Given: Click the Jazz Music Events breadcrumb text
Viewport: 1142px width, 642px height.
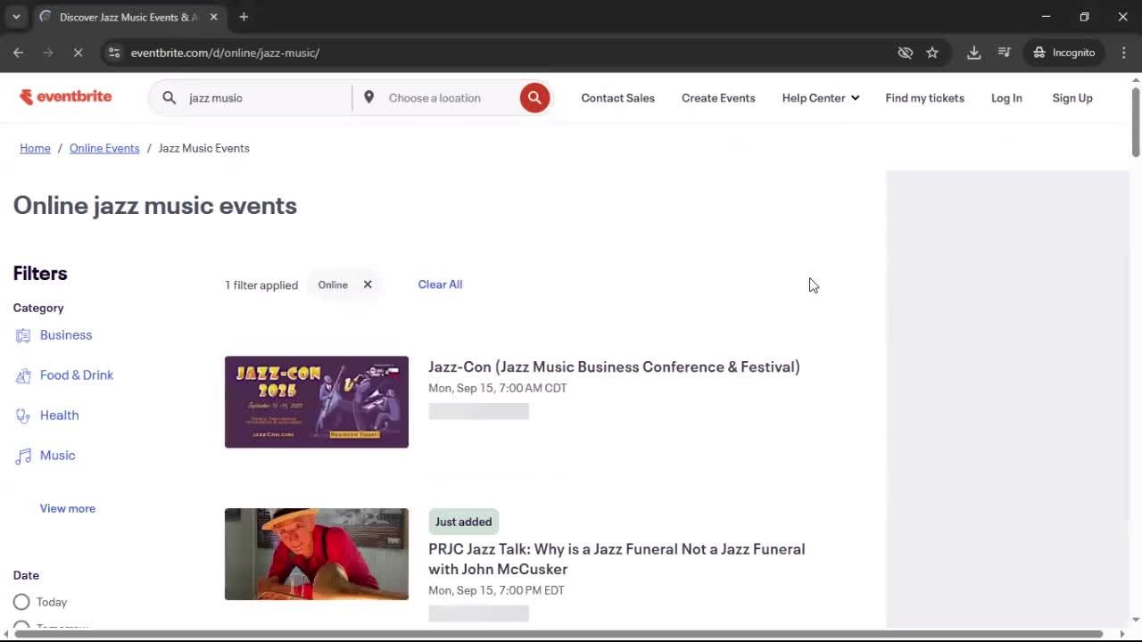Looking at the screenshot, I should [203, 148].
